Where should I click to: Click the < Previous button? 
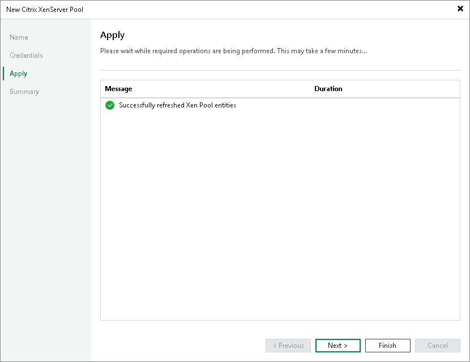[x=288, y=346]
